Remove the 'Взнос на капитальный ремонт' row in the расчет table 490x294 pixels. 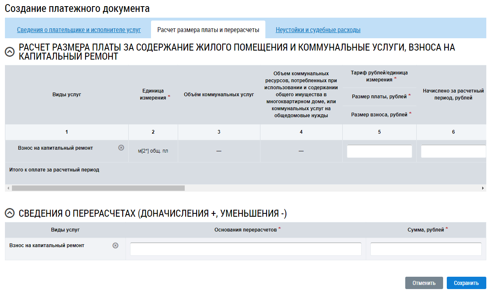tap(121, 148)
